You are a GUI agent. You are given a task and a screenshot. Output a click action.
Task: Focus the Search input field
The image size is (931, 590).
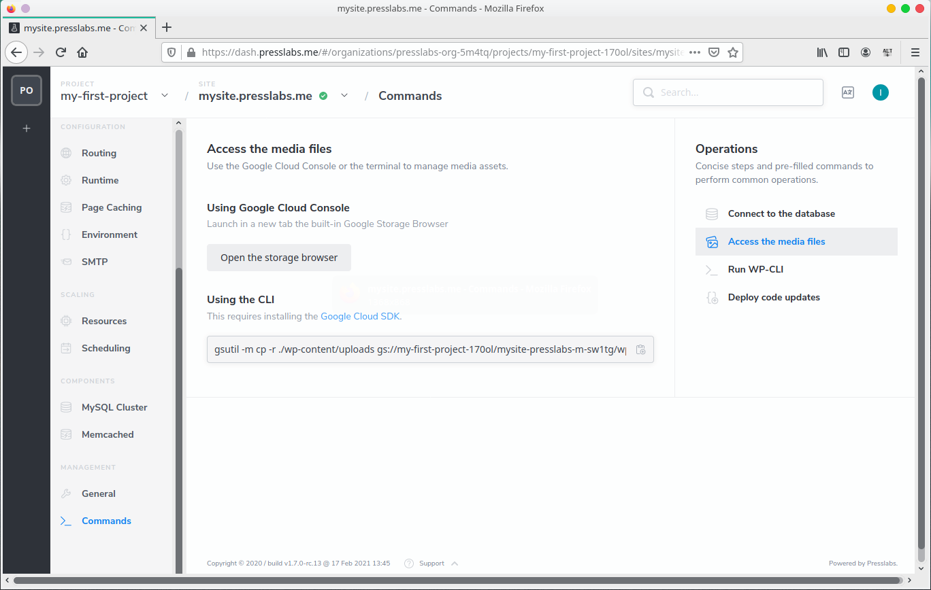tap(728, 92)
